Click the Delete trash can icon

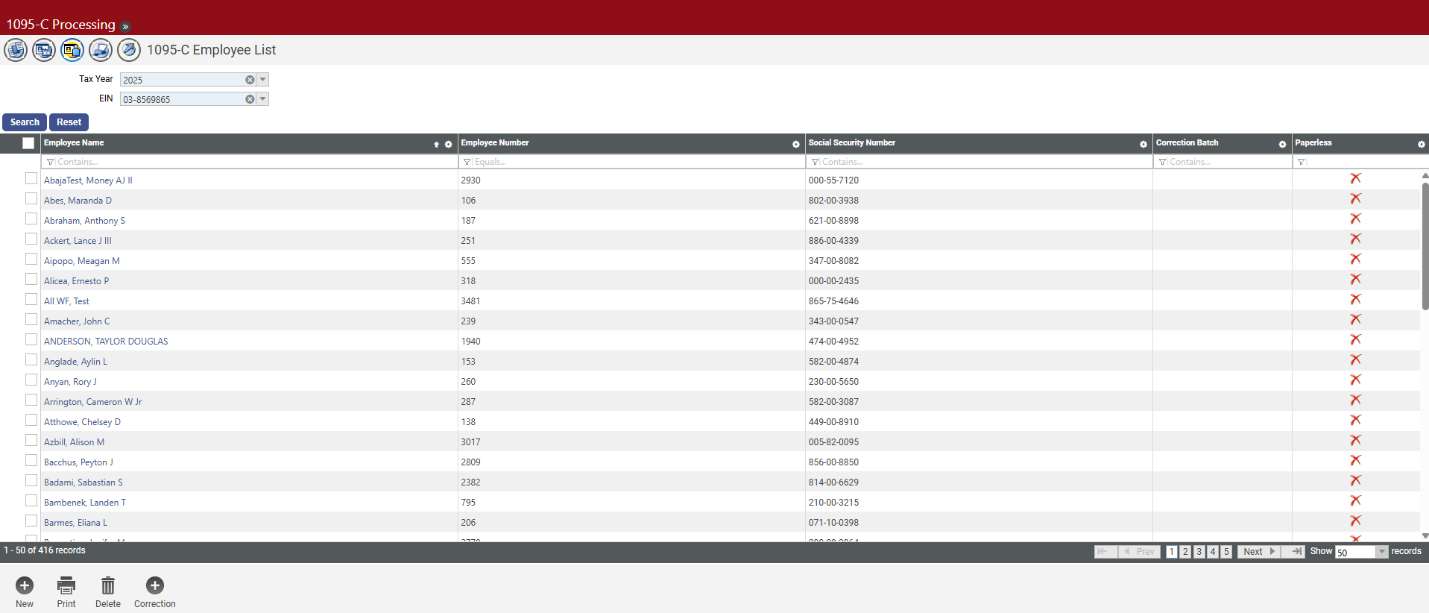pyautogui.click(x=108, y=585)
